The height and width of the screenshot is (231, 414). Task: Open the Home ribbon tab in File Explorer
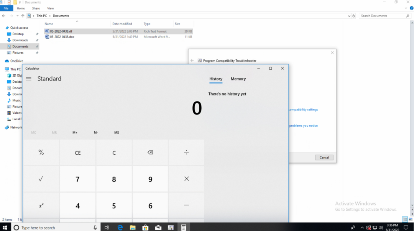pos(21,8)
